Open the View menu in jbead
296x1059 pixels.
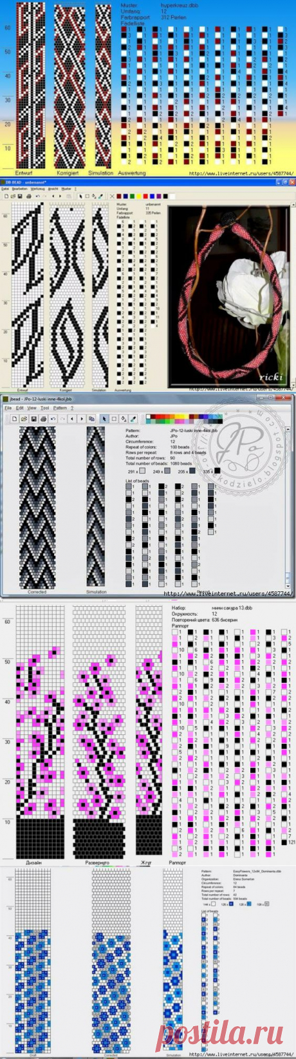pyautogui.click(x=32, y=408)
